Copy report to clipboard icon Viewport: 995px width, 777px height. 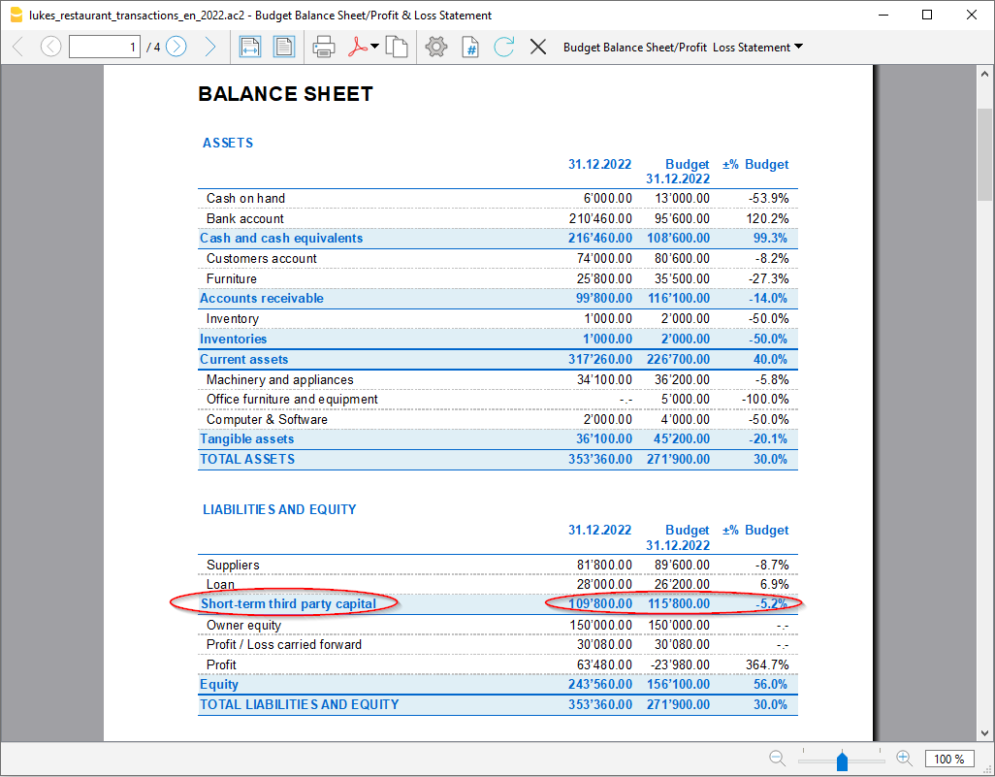pos(396,47)
